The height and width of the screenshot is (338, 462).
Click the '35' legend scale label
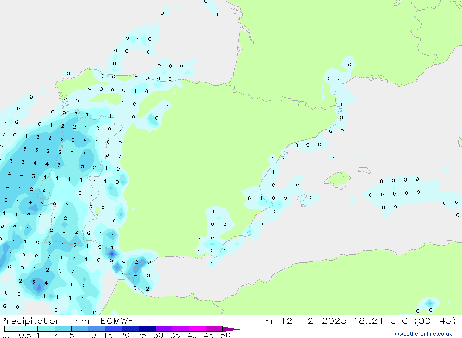(x=175, y=335)
